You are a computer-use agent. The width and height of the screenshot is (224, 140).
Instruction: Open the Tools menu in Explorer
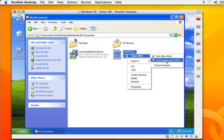point(63,22)
